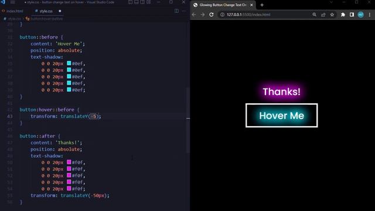Screen dimensions: 375x211
Task: Click the VS Code vertical scrollbar
Action: [x=188, y=120]
